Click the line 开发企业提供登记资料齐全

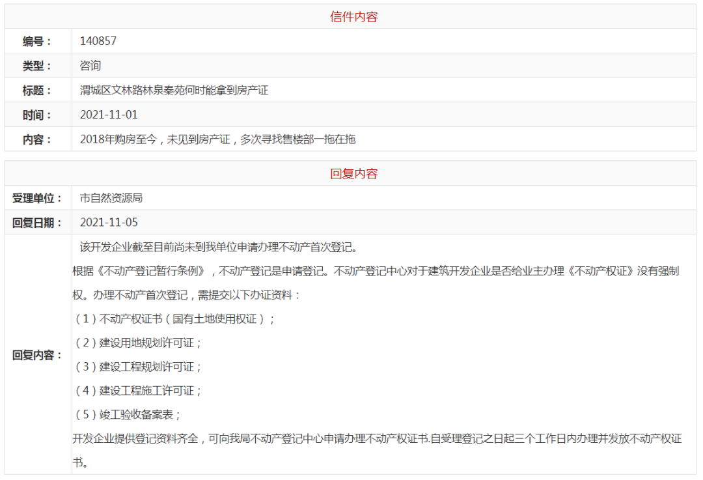(377, 438)
